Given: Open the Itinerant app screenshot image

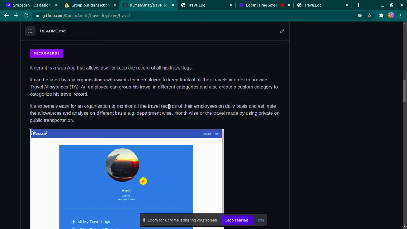Looking at the screenshot, I should 127,179.
